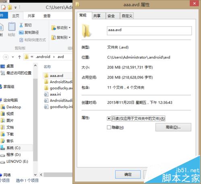Click horizontal scrollbar left arrow in file list
The height and width of the screenshot is (184, 201).
coord(41,175)
